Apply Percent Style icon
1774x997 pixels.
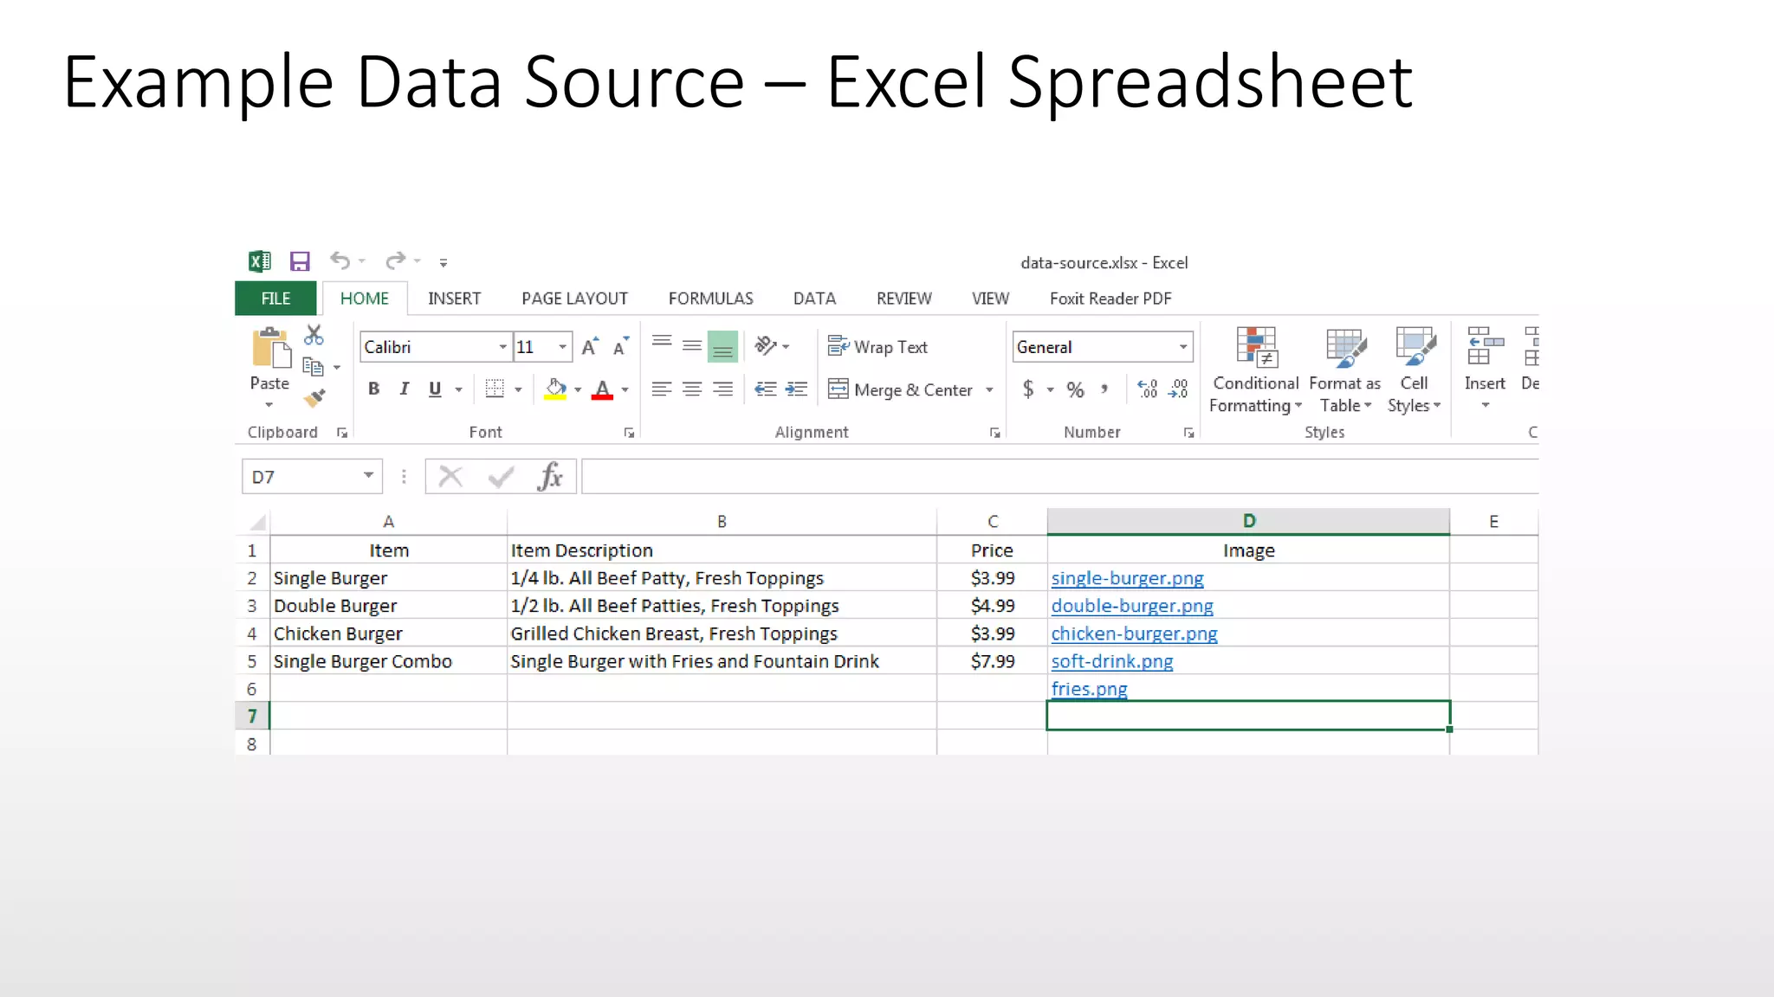(x=1075, y=389)
